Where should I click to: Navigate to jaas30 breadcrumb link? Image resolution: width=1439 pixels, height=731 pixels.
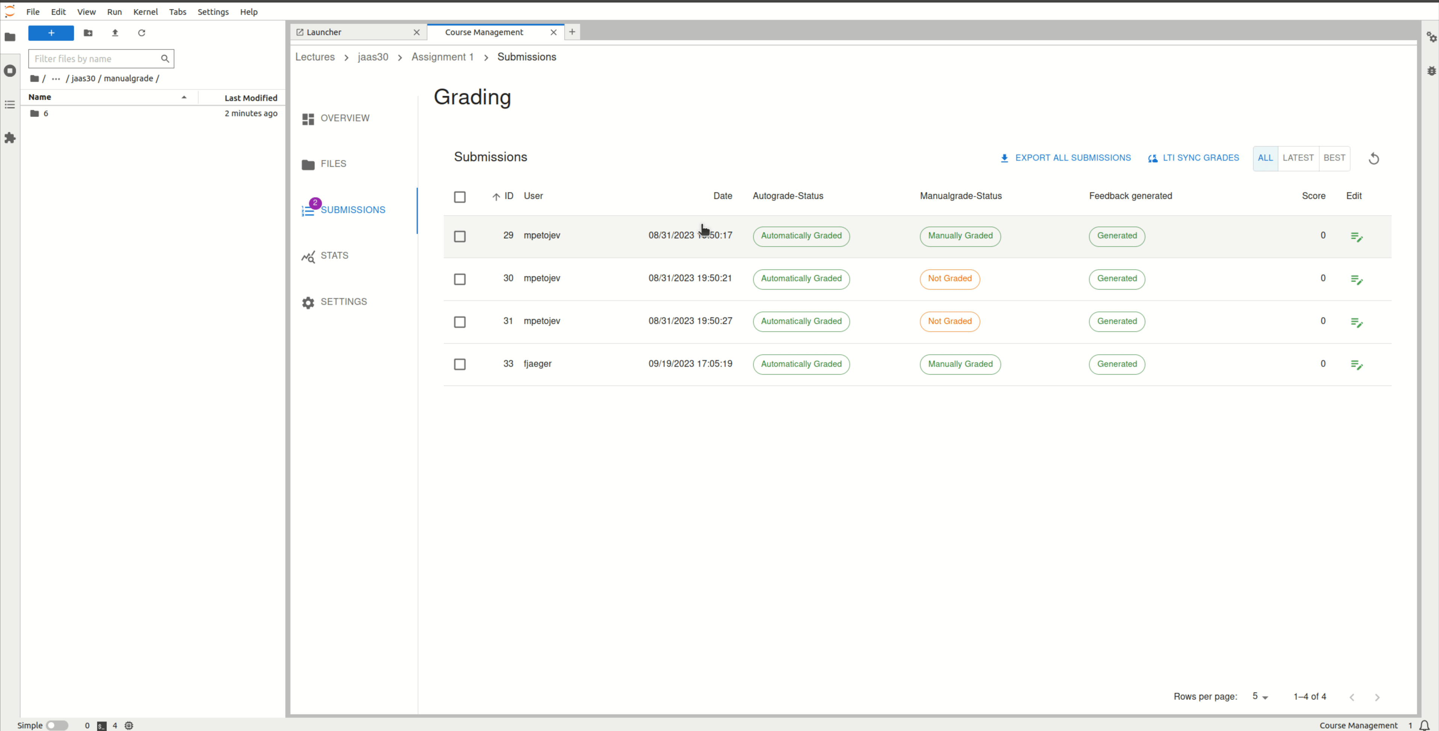click(373, 57)
